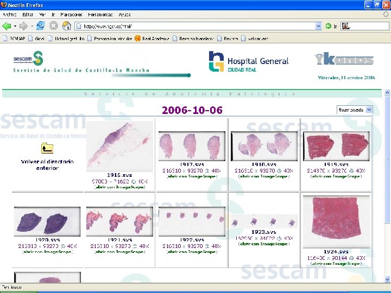
Task: Open the 1920.svs slide thumbnail
Action: click(47, 221)
